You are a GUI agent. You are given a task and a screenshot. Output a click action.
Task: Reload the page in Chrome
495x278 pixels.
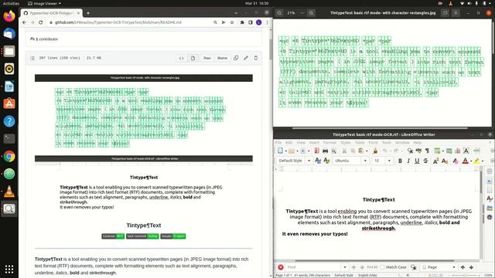click(x=41, y=22)
